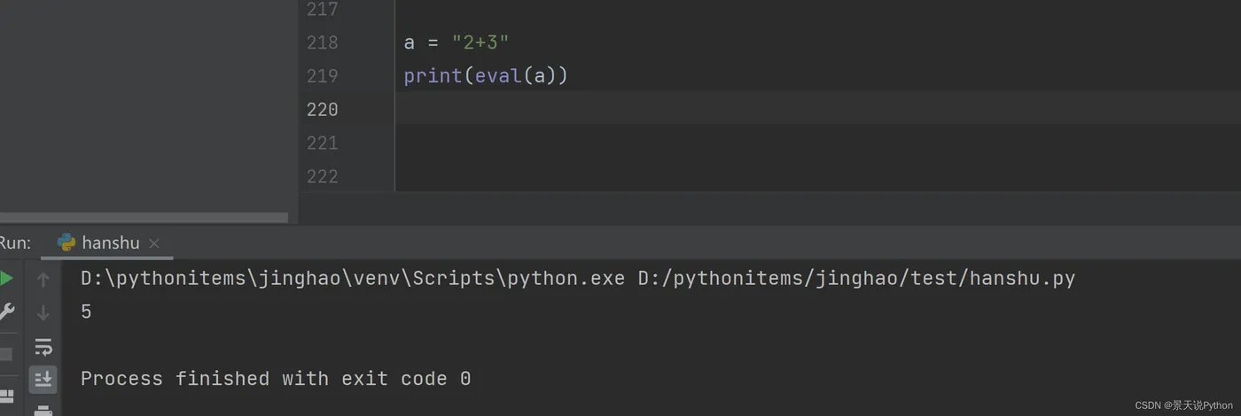Screen dimensions: 1241x416
Task: Click the horizontal scrollbar of left panel
Action: click(x=144, y=217)
